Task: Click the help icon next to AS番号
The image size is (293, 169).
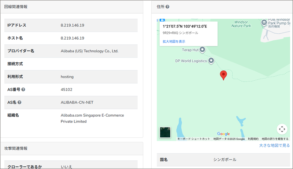Action: 23,89
